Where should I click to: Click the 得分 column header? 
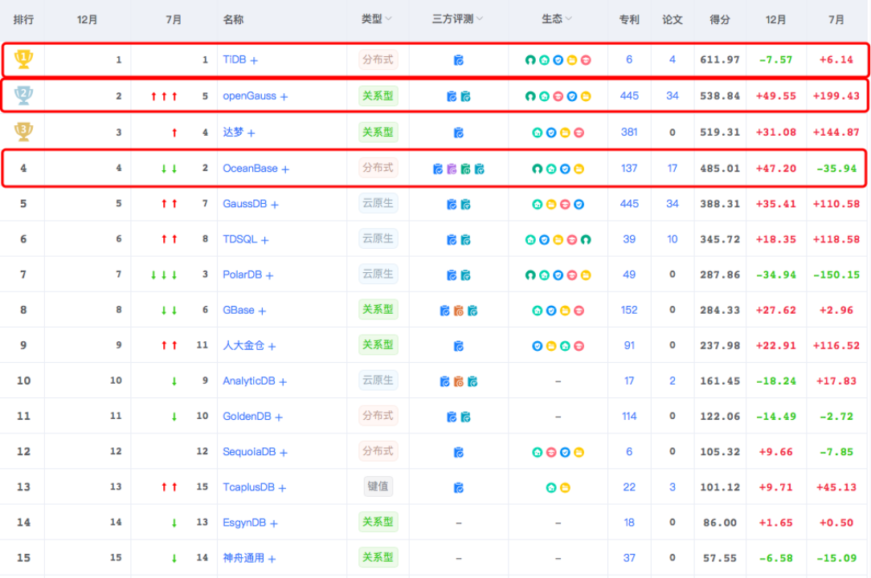point(720,19)
